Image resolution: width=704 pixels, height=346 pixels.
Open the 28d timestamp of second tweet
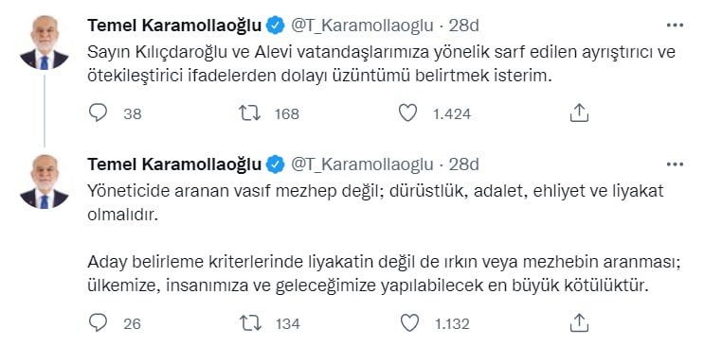pos(463,164)
